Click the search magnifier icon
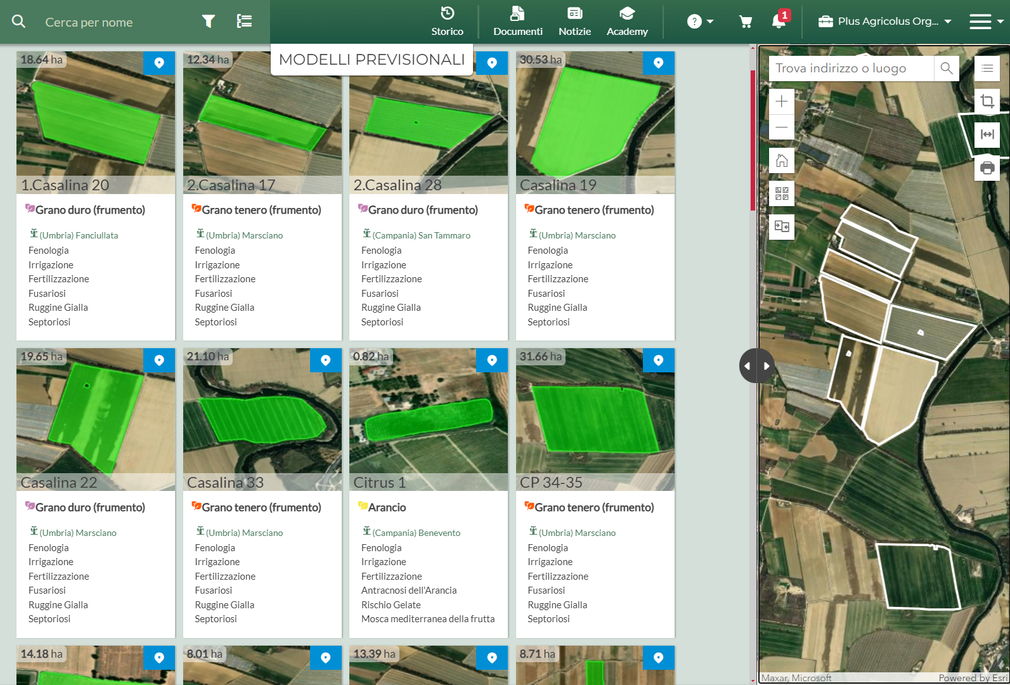Image resolution: width=1010 pixels, height=685 pixels. click(19, 22)
